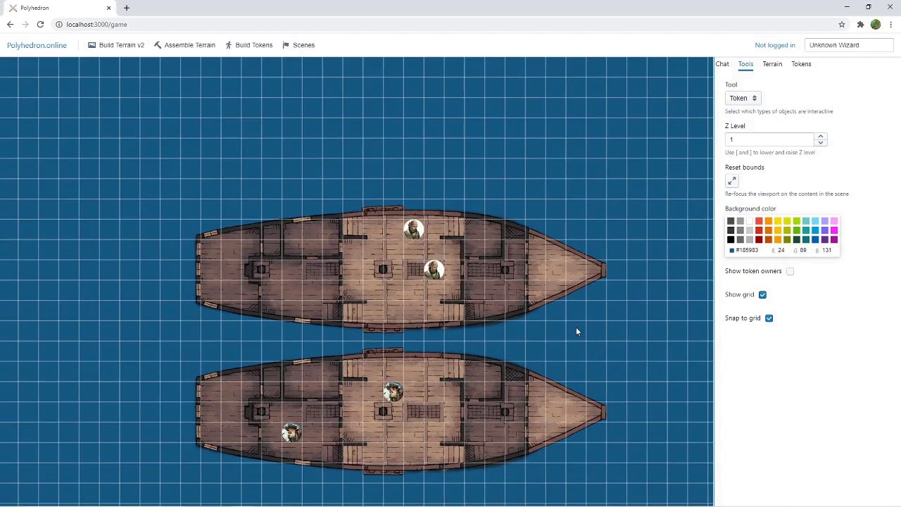
Task: Select the white-haired token atop upper ship
Action: [x=414, y=230]
